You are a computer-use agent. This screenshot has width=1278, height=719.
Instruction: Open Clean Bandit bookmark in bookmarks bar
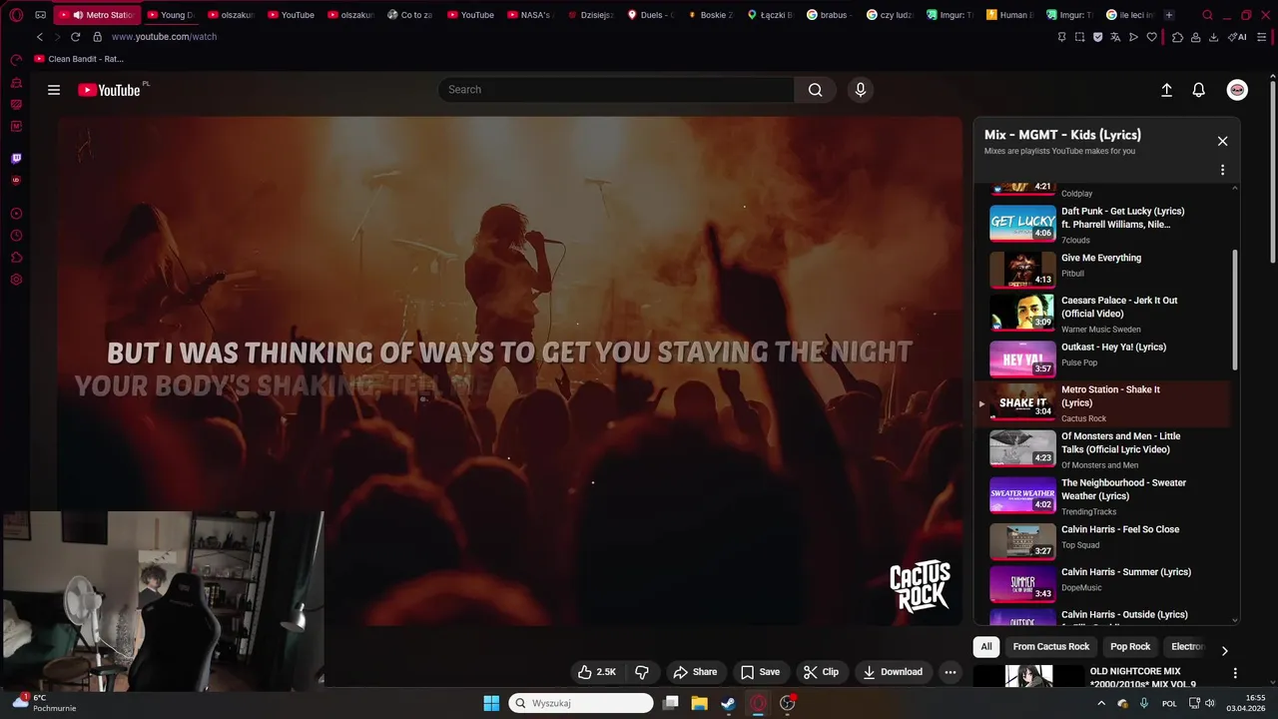pos(79,59)
